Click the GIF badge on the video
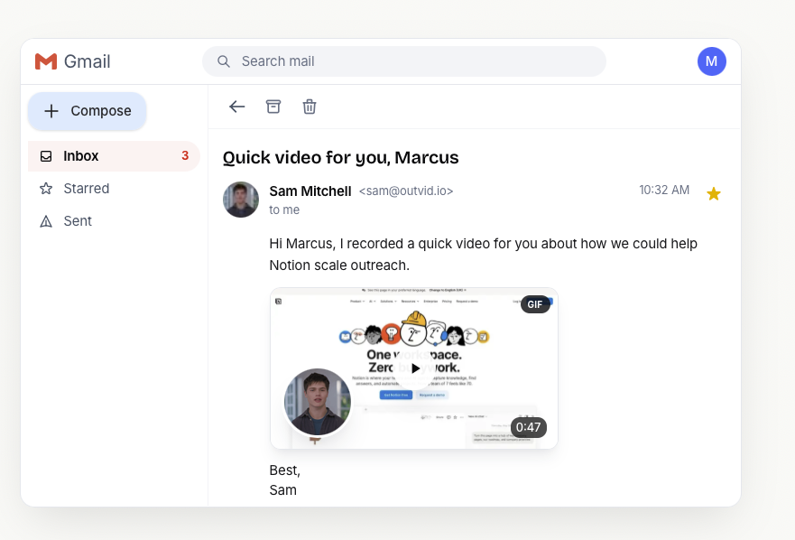The width and height of the screenshot is (795, 540). pos(535,304)
